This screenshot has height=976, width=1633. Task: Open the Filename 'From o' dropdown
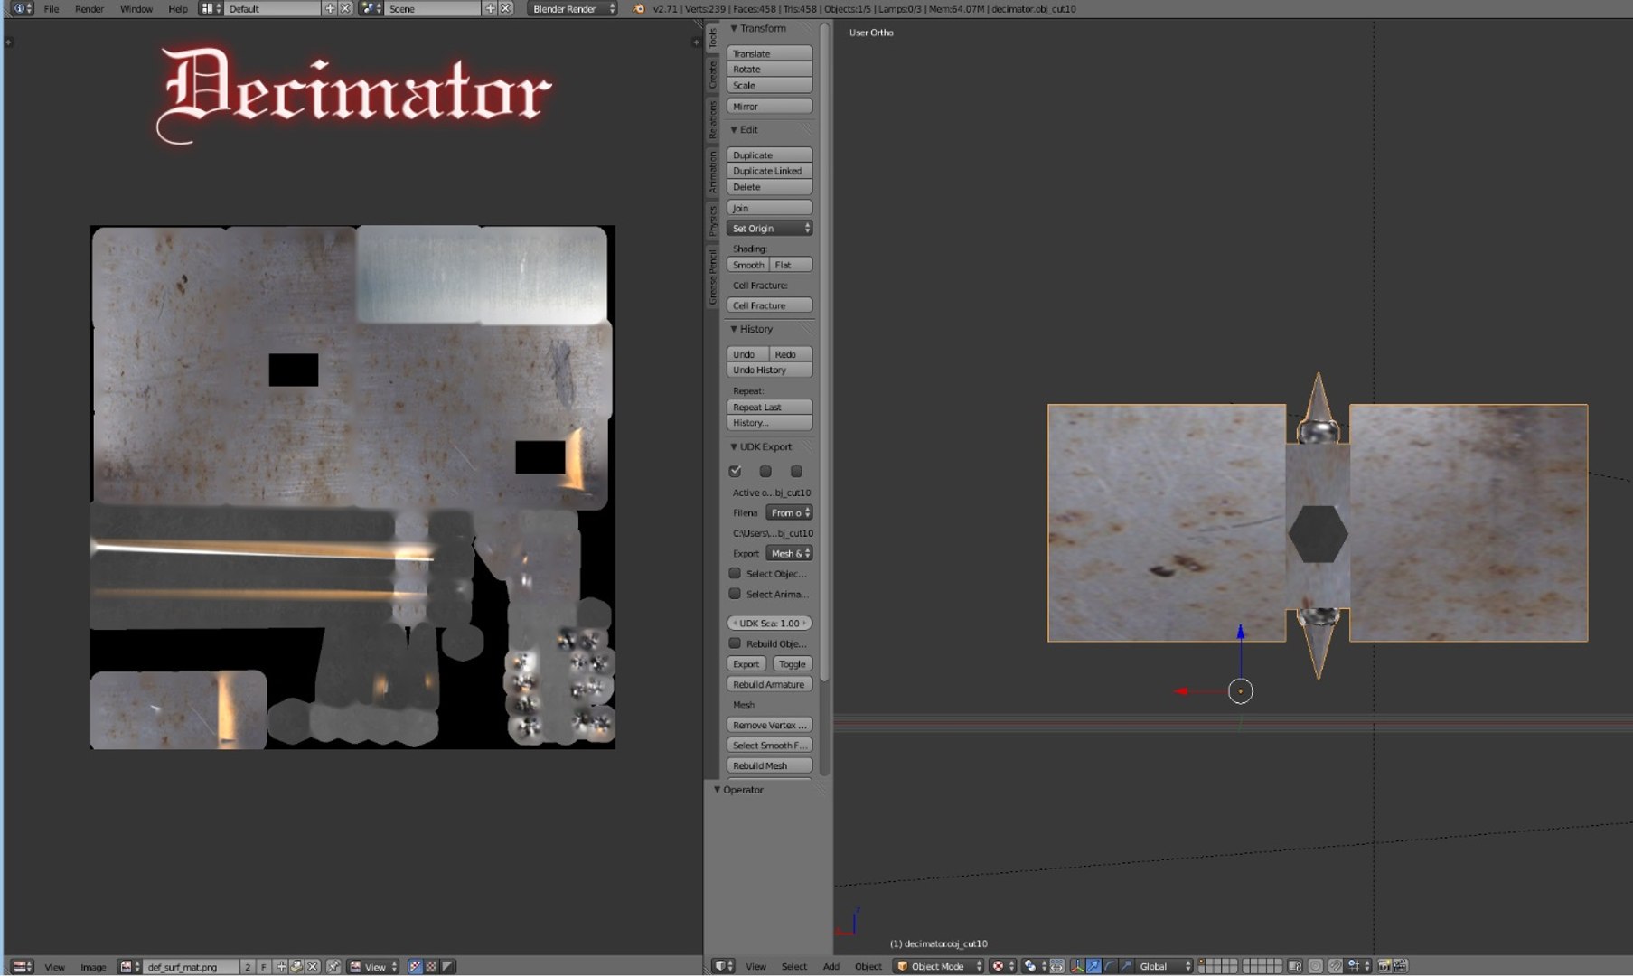pyautogui.click(x=789, y=512)
